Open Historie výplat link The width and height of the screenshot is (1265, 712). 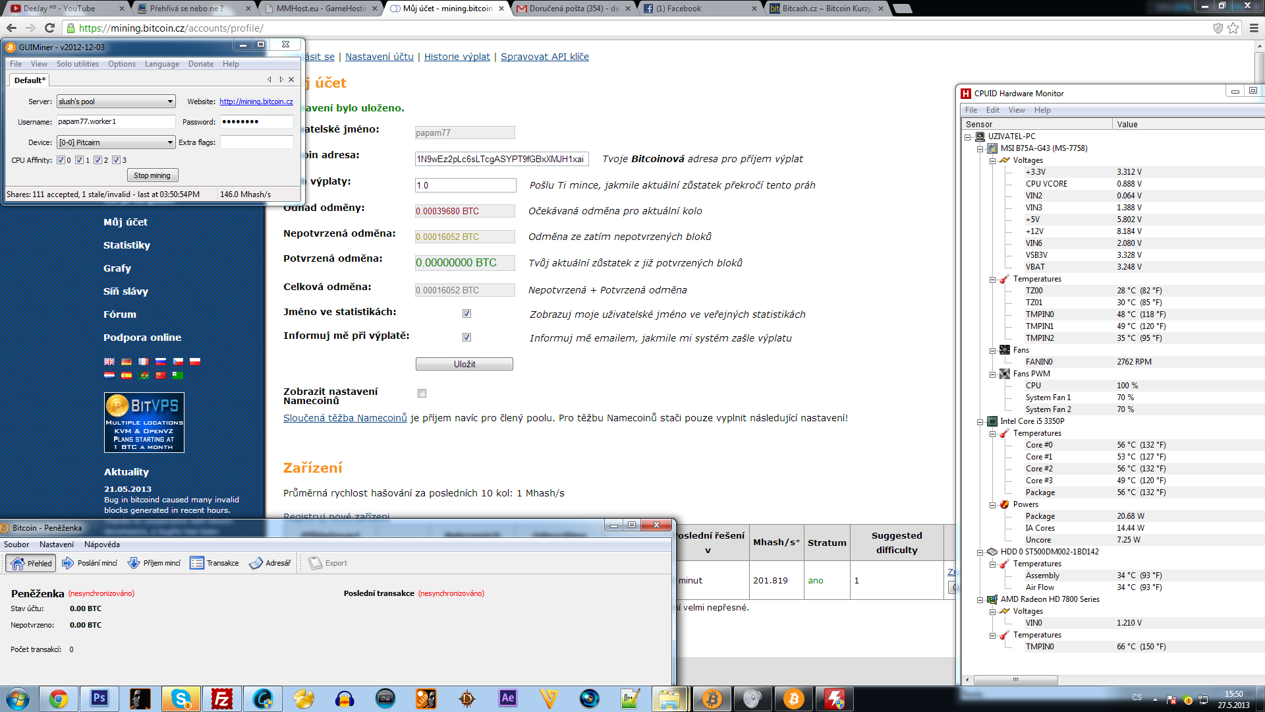click(x=457, y=57)
